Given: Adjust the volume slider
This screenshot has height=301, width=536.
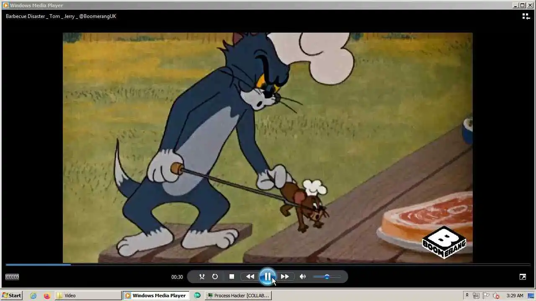Looking at the screenshot, I should click(327, 276).
